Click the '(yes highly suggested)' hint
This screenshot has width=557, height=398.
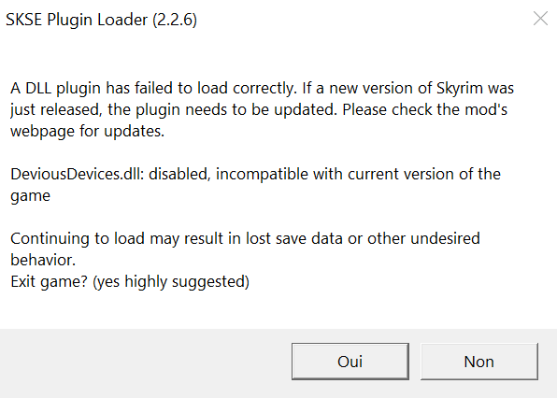171,282
